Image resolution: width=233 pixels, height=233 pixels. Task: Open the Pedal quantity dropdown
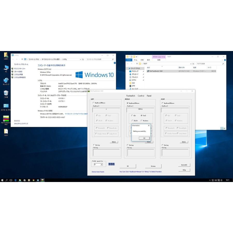(101, 164)
